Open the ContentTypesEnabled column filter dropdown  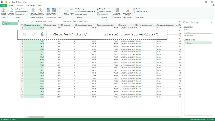(95, 25)
